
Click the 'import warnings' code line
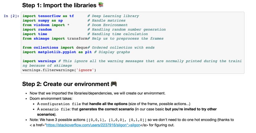pyautogui.click(x=39, y=61)
